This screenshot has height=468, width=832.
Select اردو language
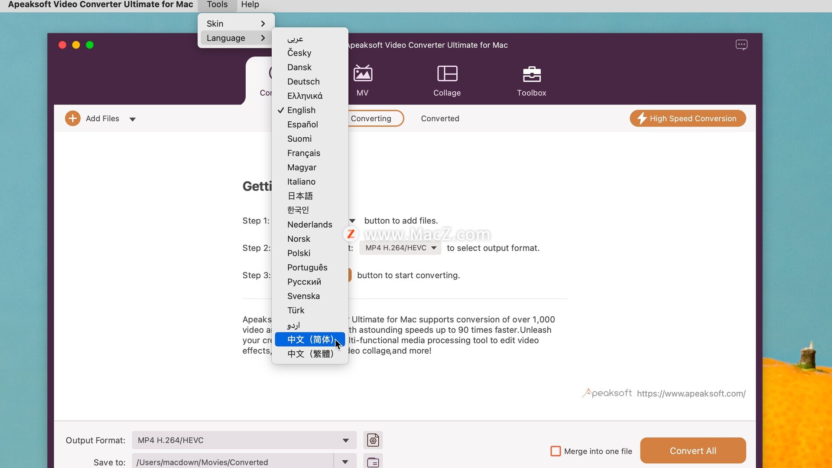(310, 325)
